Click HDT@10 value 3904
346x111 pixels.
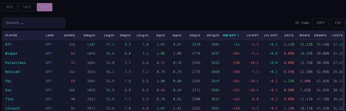(215, 45)
